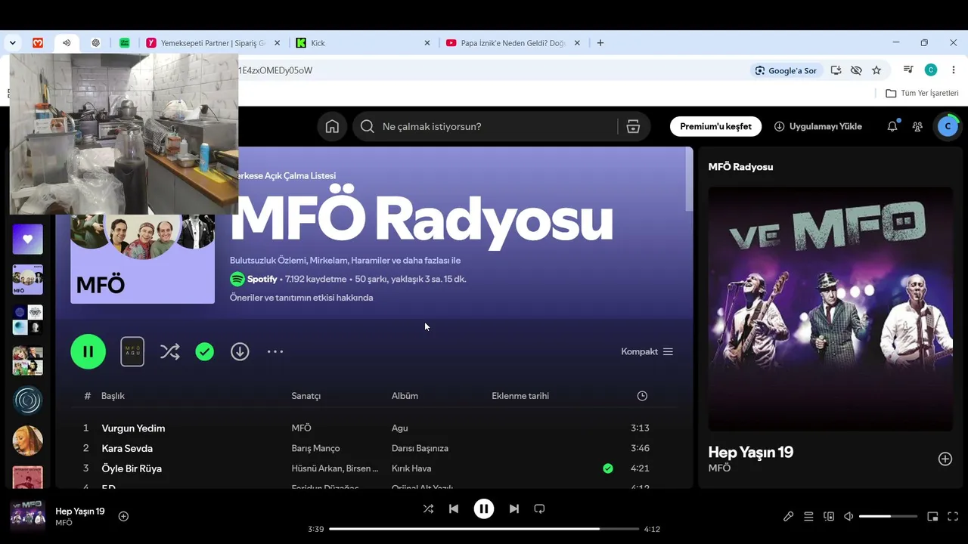Open Chrome three-dot menu
This screenshot has width=968, height=544.
point(953,70)
